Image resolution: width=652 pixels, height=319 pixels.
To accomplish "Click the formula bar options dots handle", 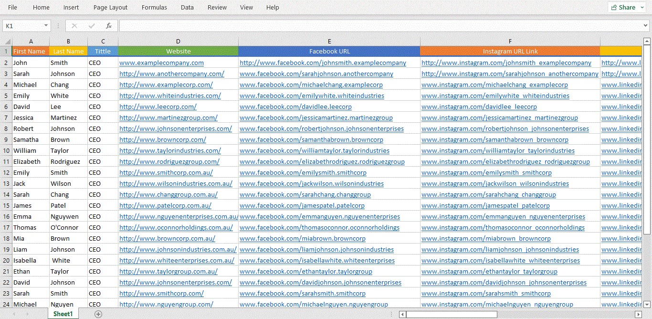I will click(x=58, y=26).
